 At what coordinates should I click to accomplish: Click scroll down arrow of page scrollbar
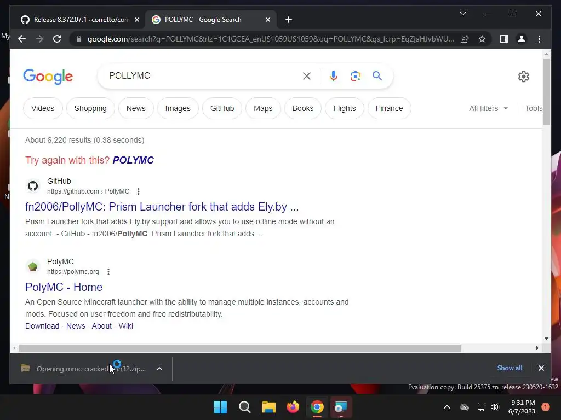coord(546,338)
